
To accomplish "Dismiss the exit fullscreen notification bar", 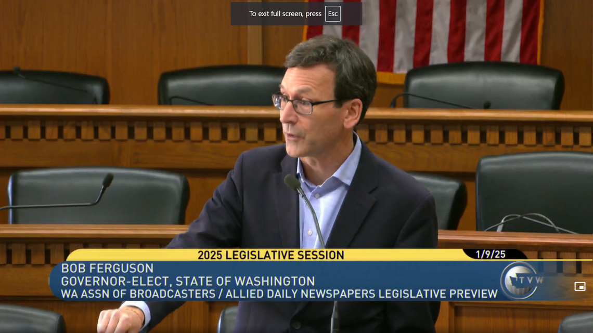I will coord(296,14).
